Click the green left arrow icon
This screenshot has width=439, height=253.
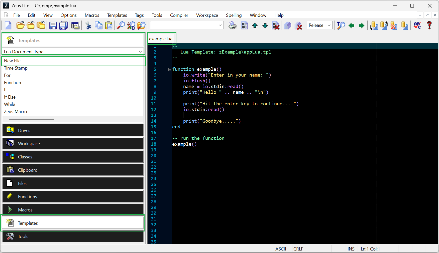coord(351,25)
